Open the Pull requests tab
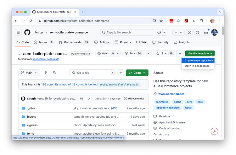Screen dimensions: 236x155 coord(74,42)
